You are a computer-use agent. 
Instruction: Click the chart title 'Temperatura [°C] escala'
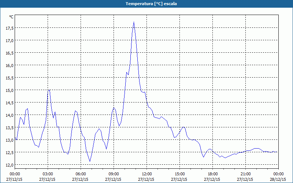point(151,4)
